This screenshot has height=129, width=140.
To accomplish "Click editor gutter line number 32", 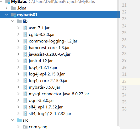I will tap(124, 81).
